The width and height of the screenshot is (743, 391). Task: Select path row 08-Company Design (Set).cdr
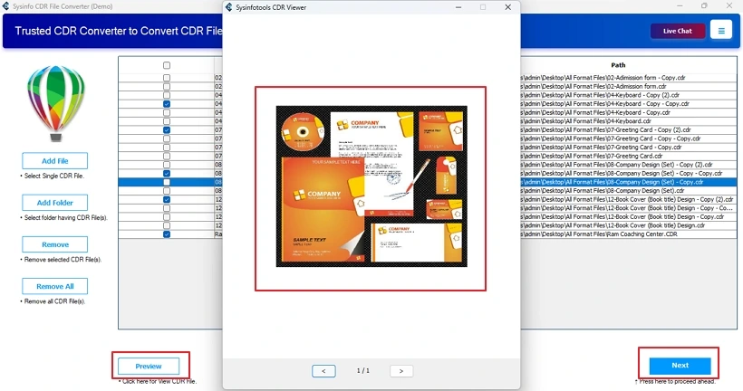click(x=628, y=191)
